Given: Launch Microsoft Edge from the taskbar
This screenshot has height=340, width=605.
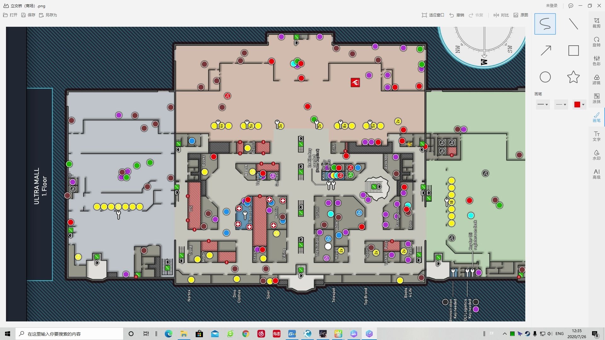Looking at the screenshot, I should click(168, 334).
